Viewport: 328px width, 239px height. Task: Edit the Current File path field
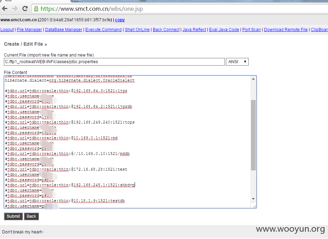tap(114, 62)
